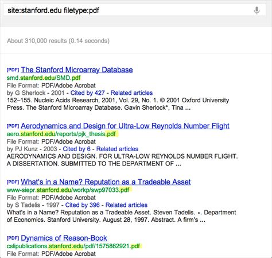Click the PDF tag beside What's in a Name
272x258 pixels.
pos(13,182)
